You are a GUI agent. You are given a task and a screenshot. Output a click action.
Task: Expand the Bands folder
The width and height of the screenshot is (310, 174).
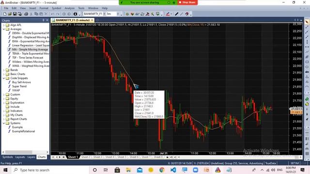3,70
